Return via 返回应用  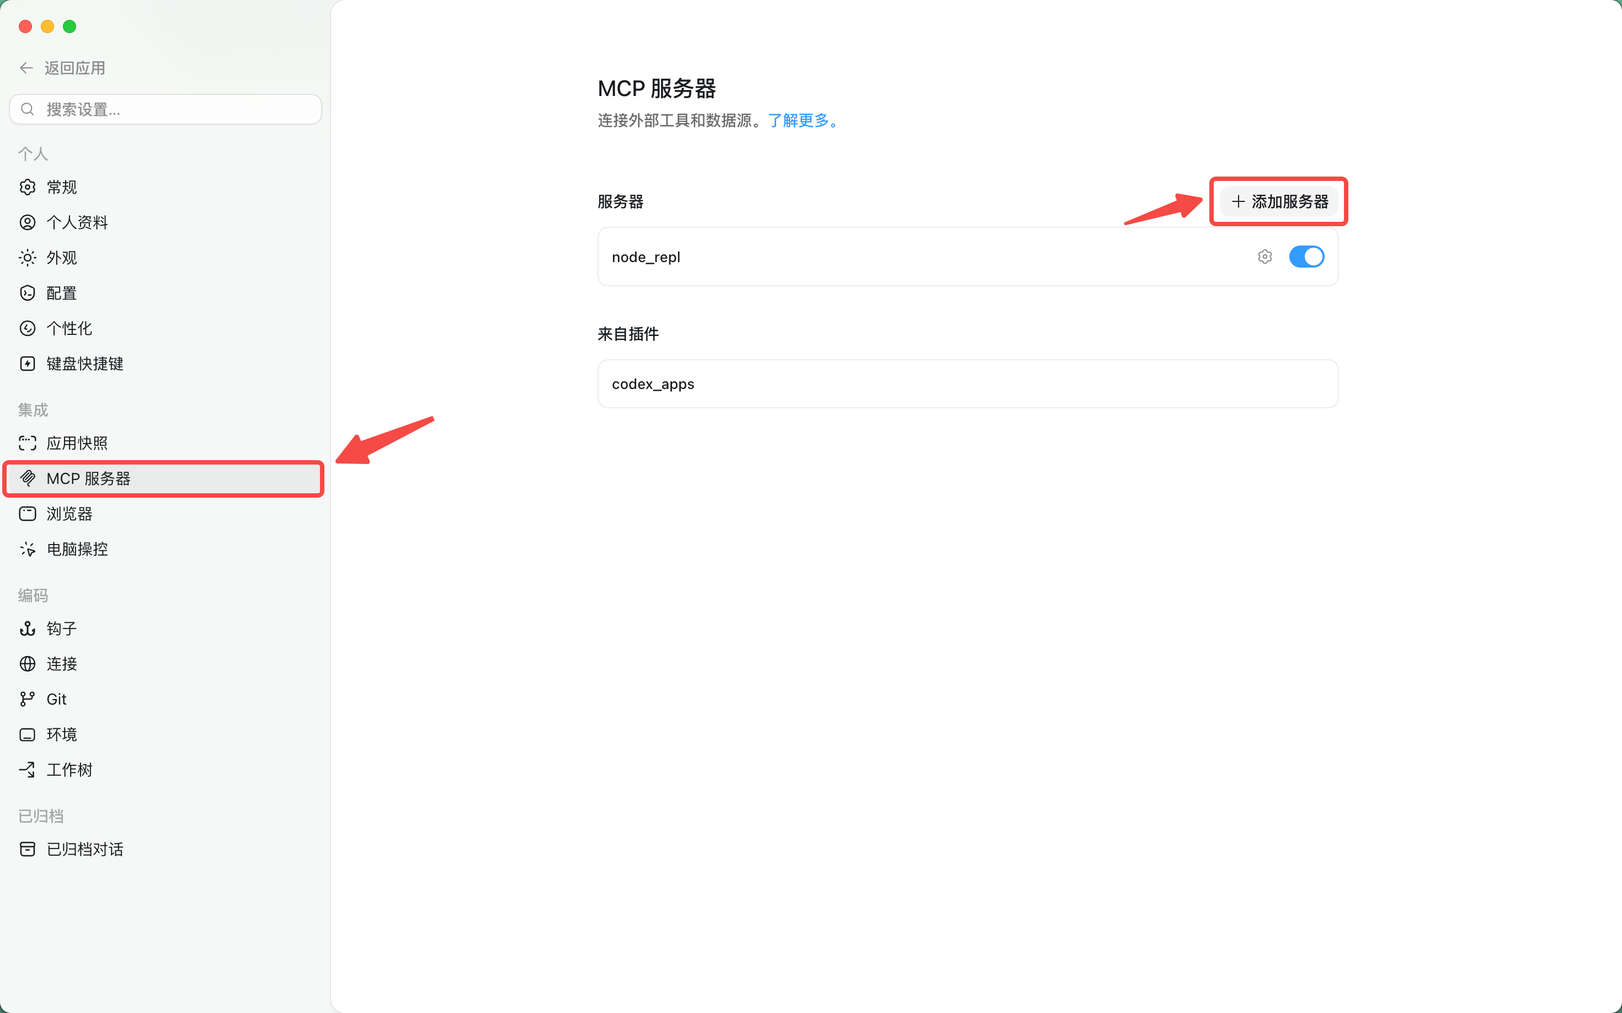(62, 68)
